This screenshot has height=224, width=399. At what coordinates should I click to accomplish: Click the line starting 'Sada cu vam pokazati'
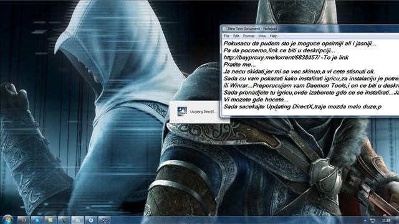tap(311, 78)
